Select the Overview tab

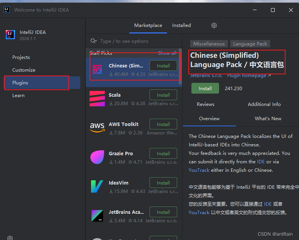209,119
